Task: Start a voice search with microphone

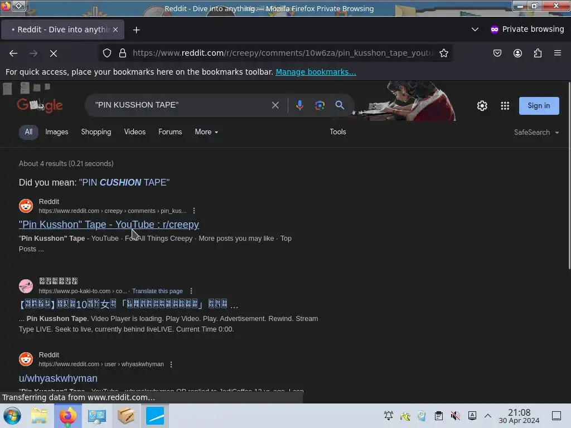Action: [x=299, y=105]
